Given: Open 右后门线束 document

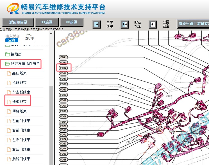Looking at the screenshot, I should pos(21,149).
